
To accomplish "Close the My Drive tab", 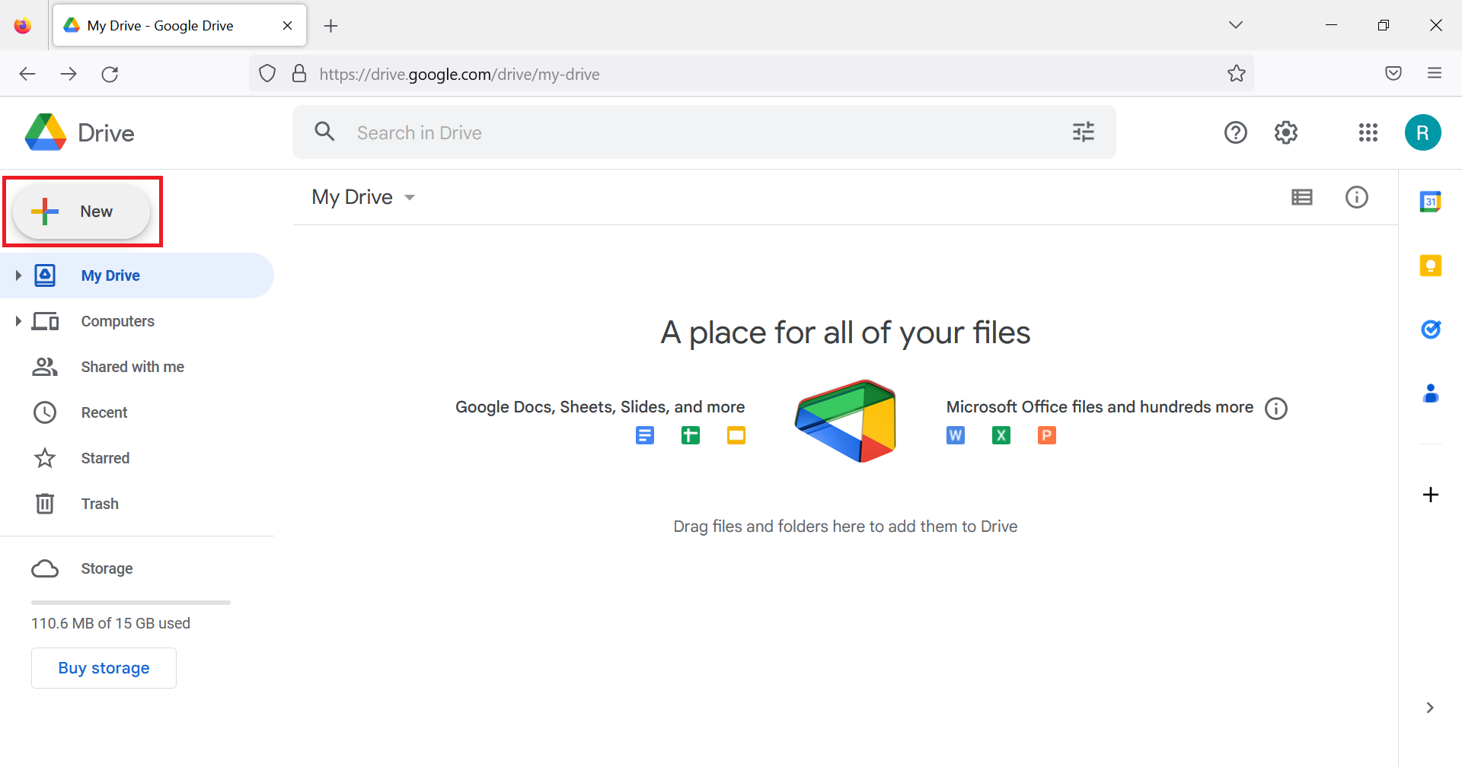I will pyautogui.click(x=288, y=26).
